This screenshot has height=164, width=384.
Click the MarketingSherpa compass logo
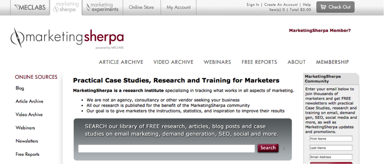coord(18,37)
